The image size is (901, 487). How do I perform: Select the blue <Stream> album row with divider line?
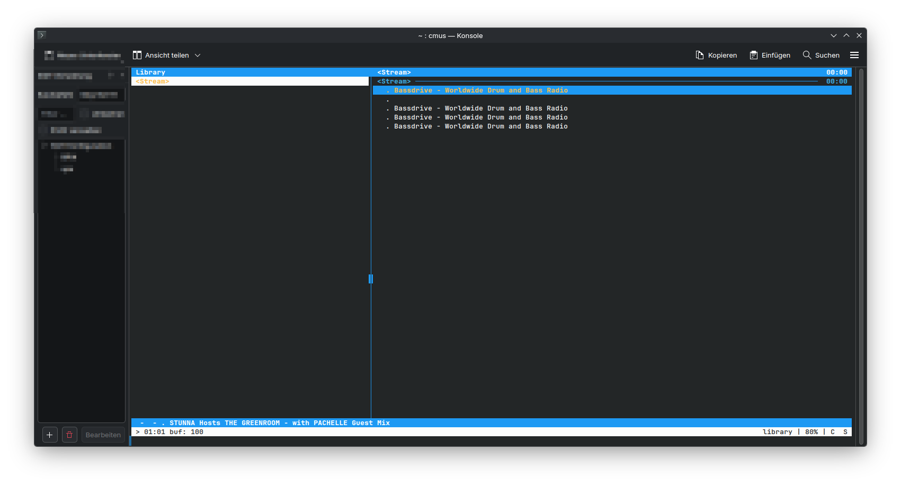tap(612, 81)
